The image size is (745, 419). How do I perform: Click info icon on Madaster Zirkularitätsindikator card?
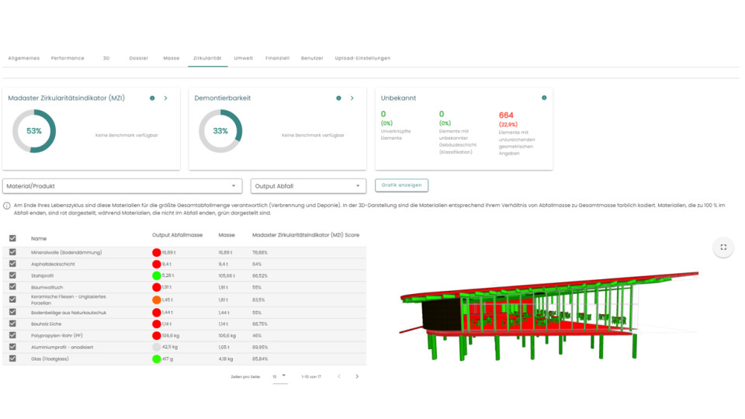pos(152,99)
